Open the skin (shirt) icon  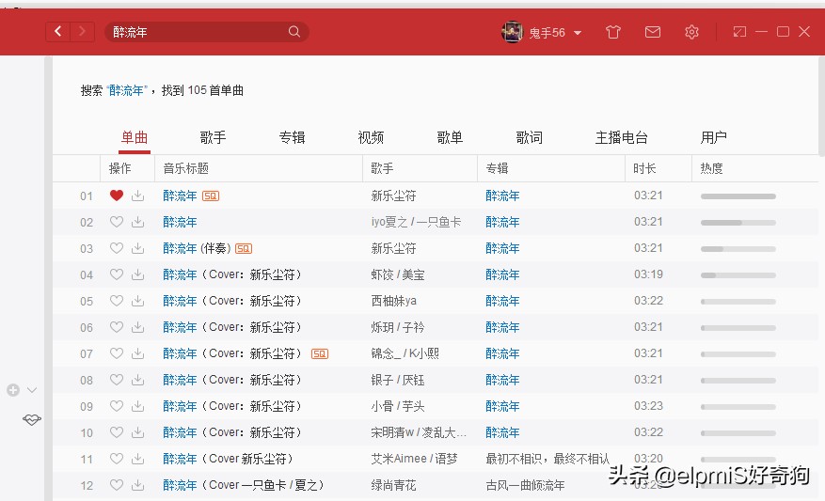click(613, 32)
